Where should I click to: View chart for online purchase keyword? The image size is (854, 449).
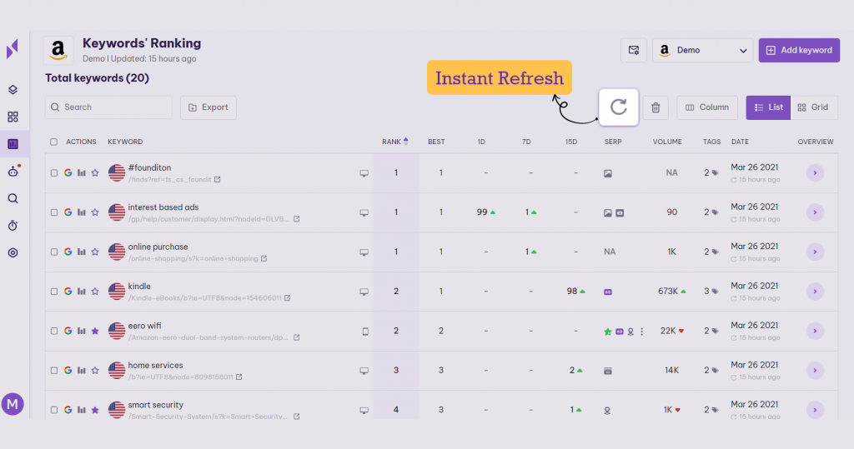click(82, 252)
